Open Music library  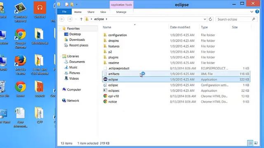click(73, 67)
